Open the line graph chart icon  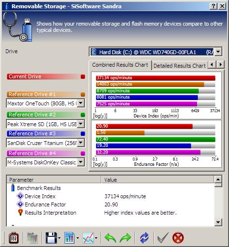point(88,238)
